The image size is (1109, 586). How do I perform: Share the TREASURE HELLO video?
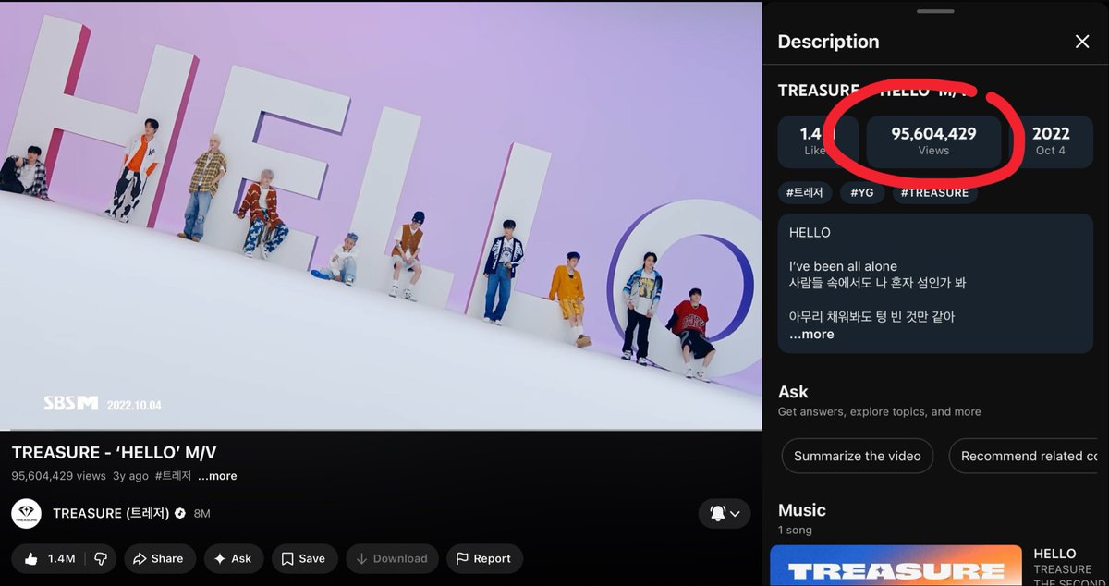(x=158, y=558)
